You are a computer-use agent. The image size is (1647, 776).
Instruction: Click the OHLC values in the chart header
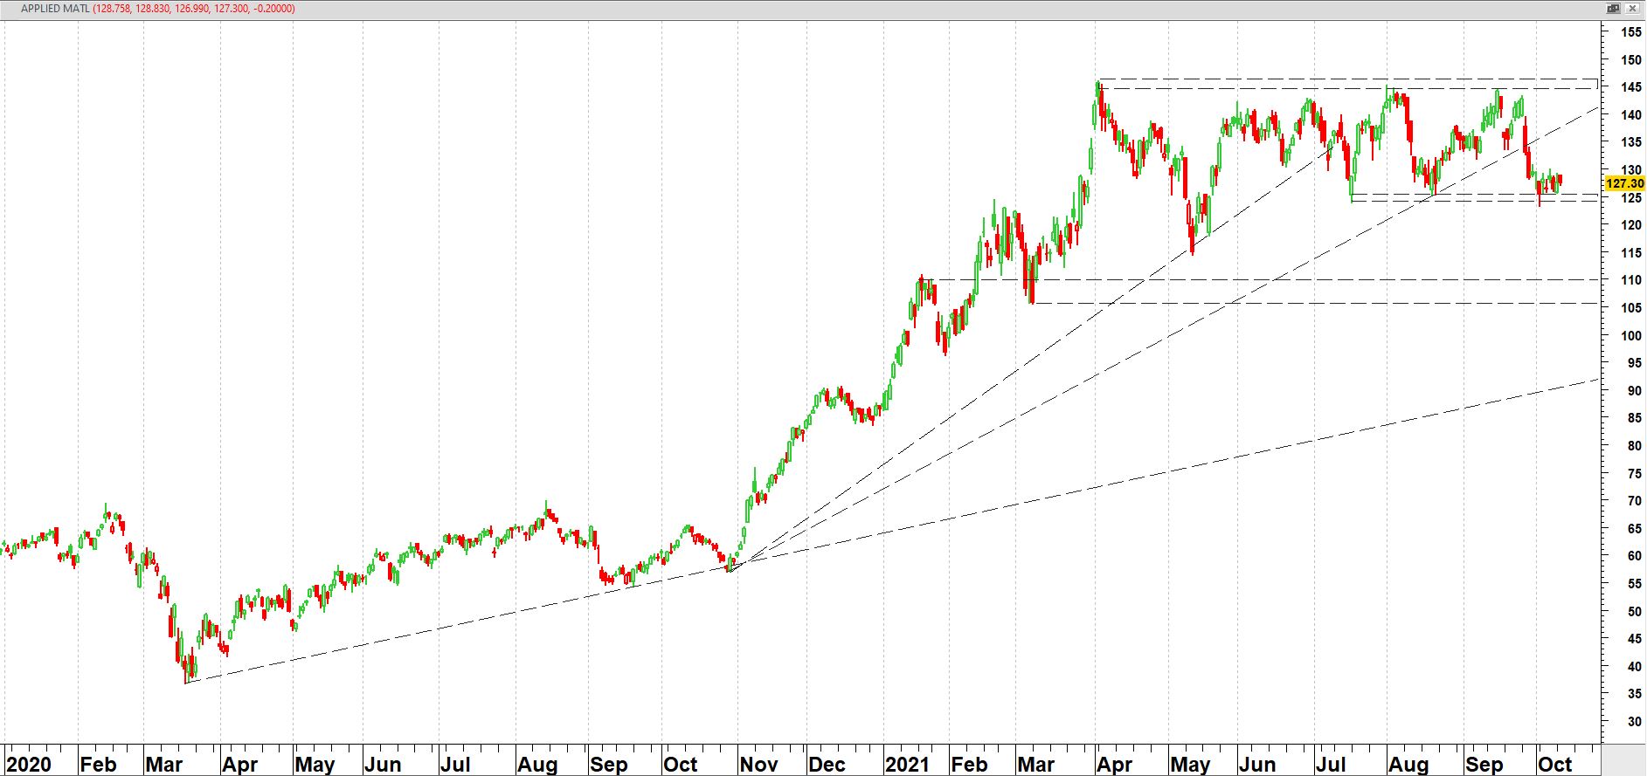click(194, 9)
